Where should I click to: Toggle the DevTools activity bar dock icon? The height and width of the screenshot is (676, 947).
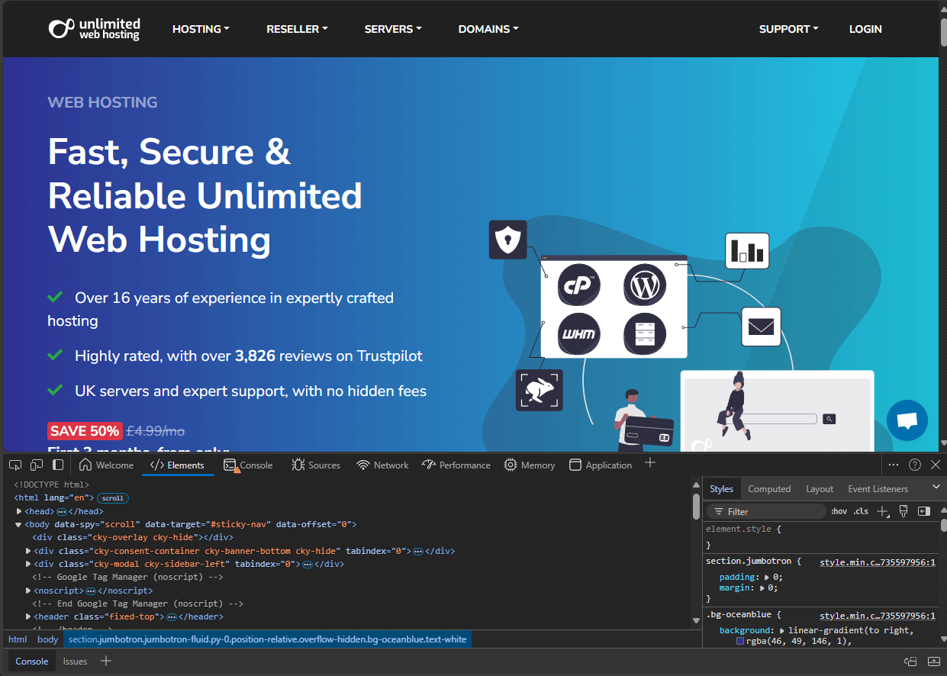tap(58, 465)
